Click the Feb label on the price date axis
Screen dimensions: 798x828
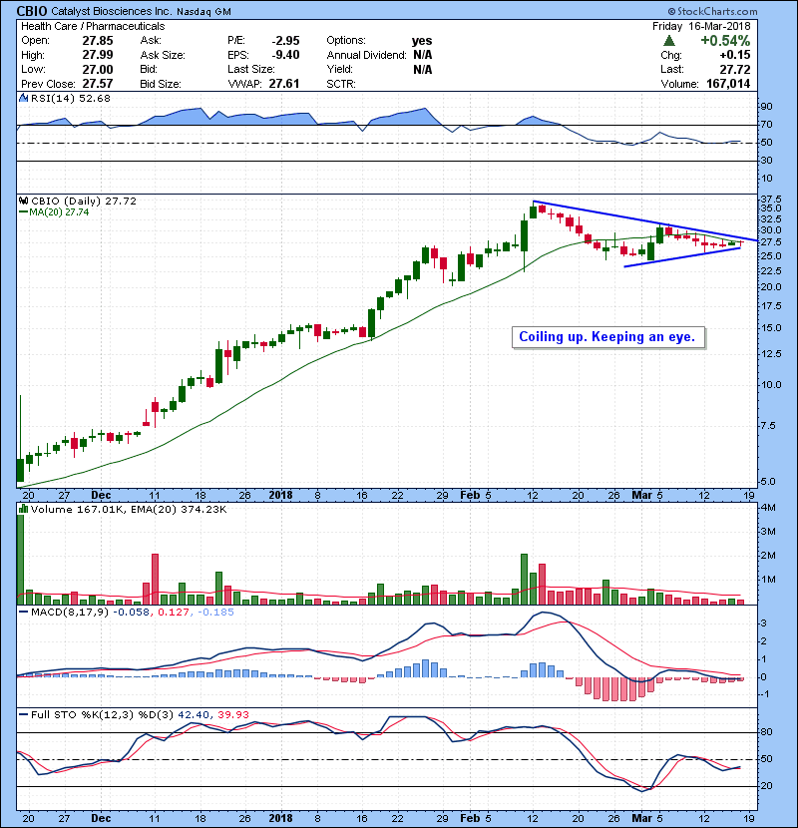470,496
